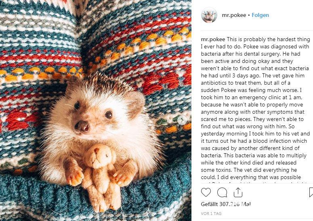Click the hedgehog's nose in the photo
This screenshot has width=313, height=221.
(83, 127)
